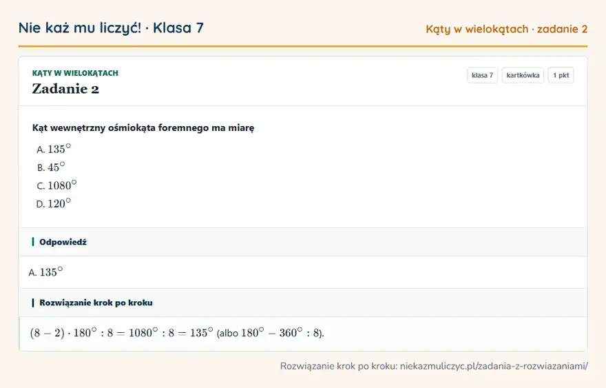Click the solution formula beginning '(8 − 2) · 180°'
This screenshot has width=606, height=388.
pyautogui.click(x=177, y=333)
